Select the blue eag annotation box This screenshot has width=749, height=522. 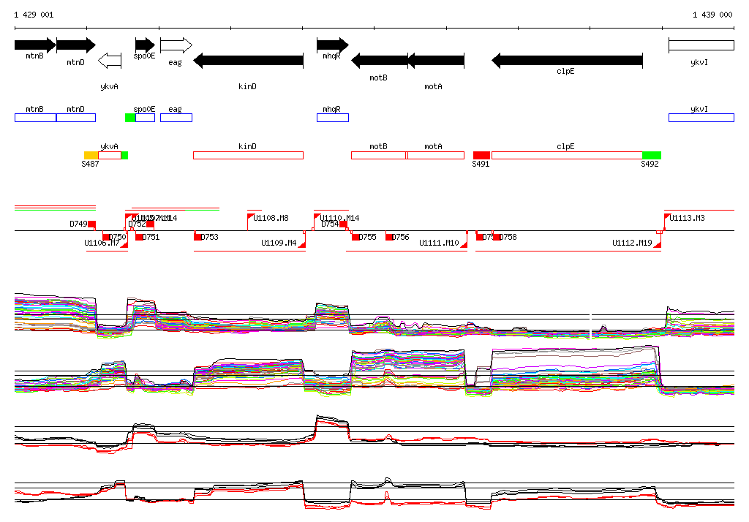click(176, 118)
